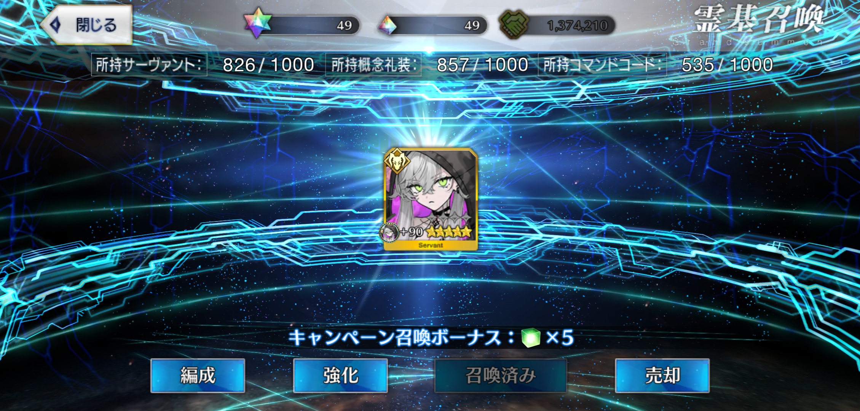Open the 売却 sell screen
Screen dimensions: 860x411
click(x=662, y=376)
